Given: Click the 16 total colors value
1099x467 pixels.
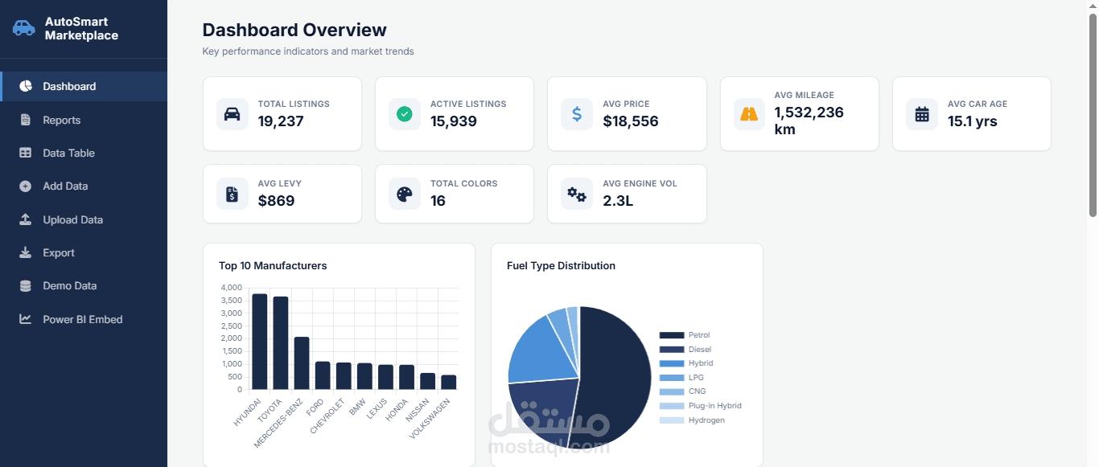Looking at the screenshot, I should point(438,201).
